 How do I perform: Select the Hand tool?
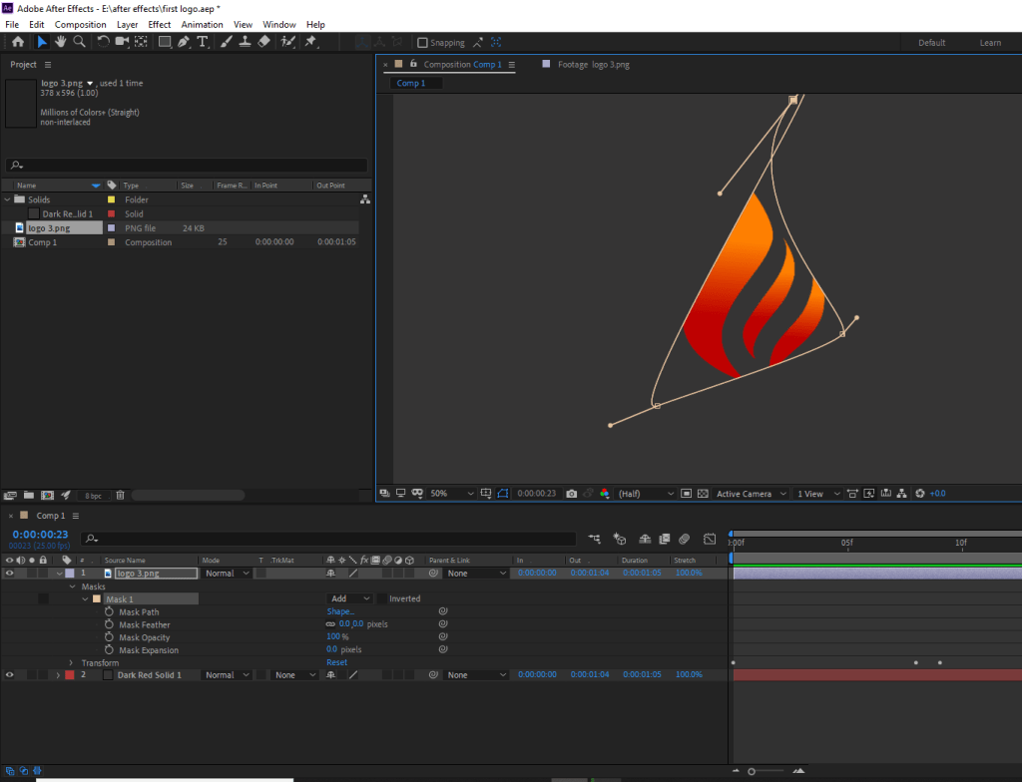[x=60, y=42]
